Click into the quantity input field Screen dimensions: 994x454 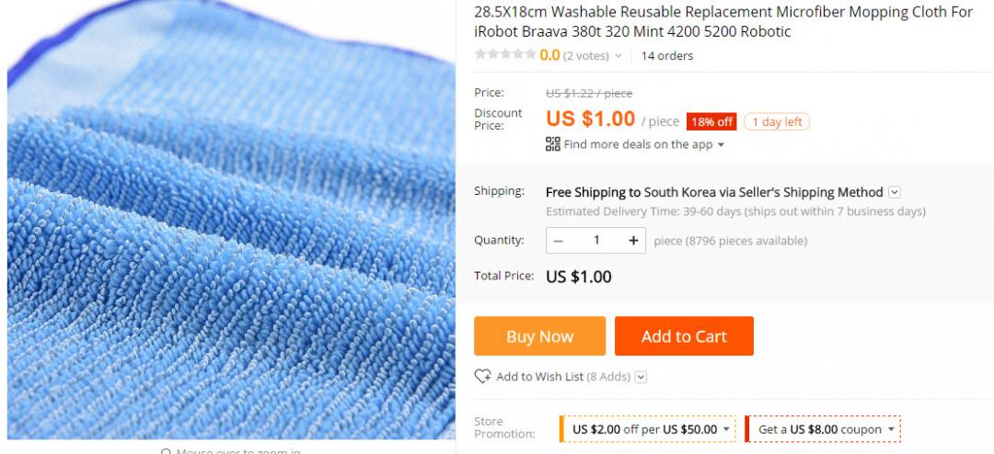[596, 241]
